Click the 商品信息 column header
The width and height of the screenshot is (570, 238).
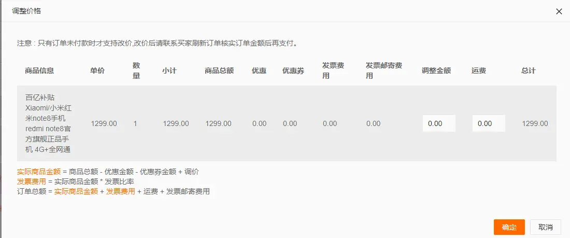tap(39, 71)
